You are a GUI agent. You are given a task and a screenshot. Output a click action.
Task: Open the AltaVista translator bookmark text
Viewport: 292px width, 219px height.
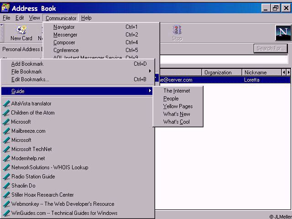[x=31, y=104]
